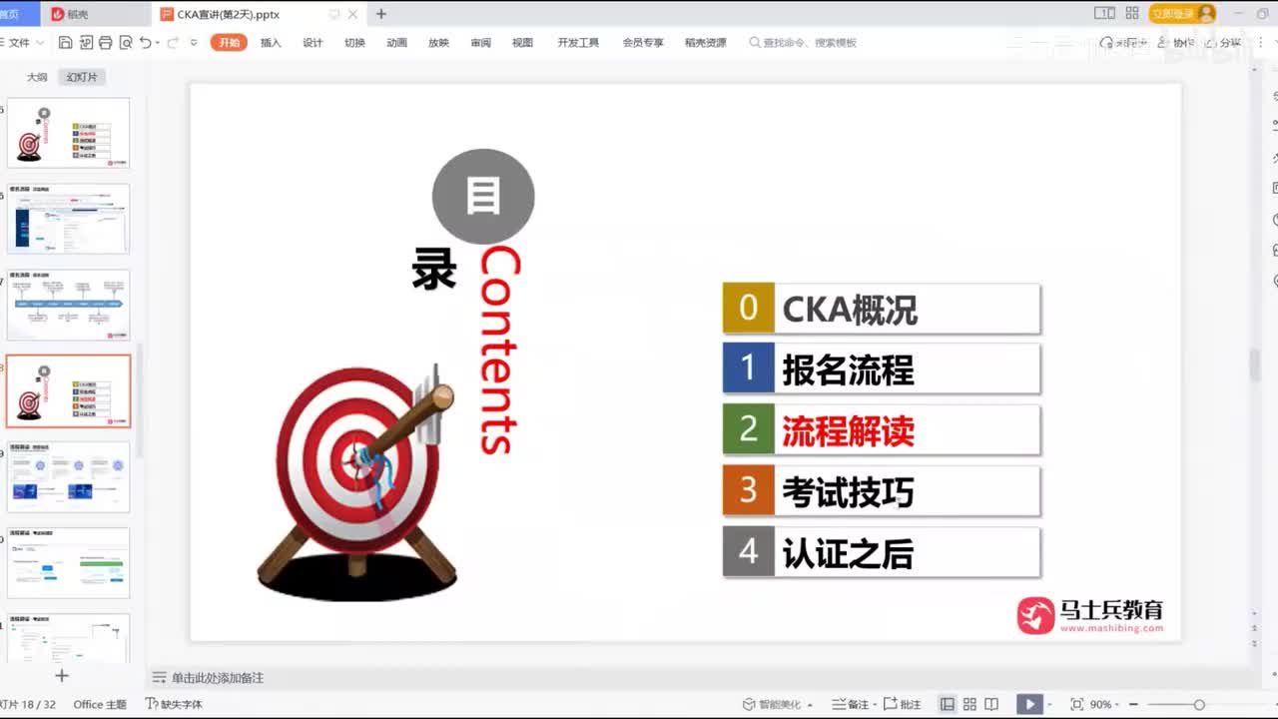The height and width of the screenshot is (719, 1278).
Task: Click the 立即登录 login button
Action: [x=1181, y=13]
